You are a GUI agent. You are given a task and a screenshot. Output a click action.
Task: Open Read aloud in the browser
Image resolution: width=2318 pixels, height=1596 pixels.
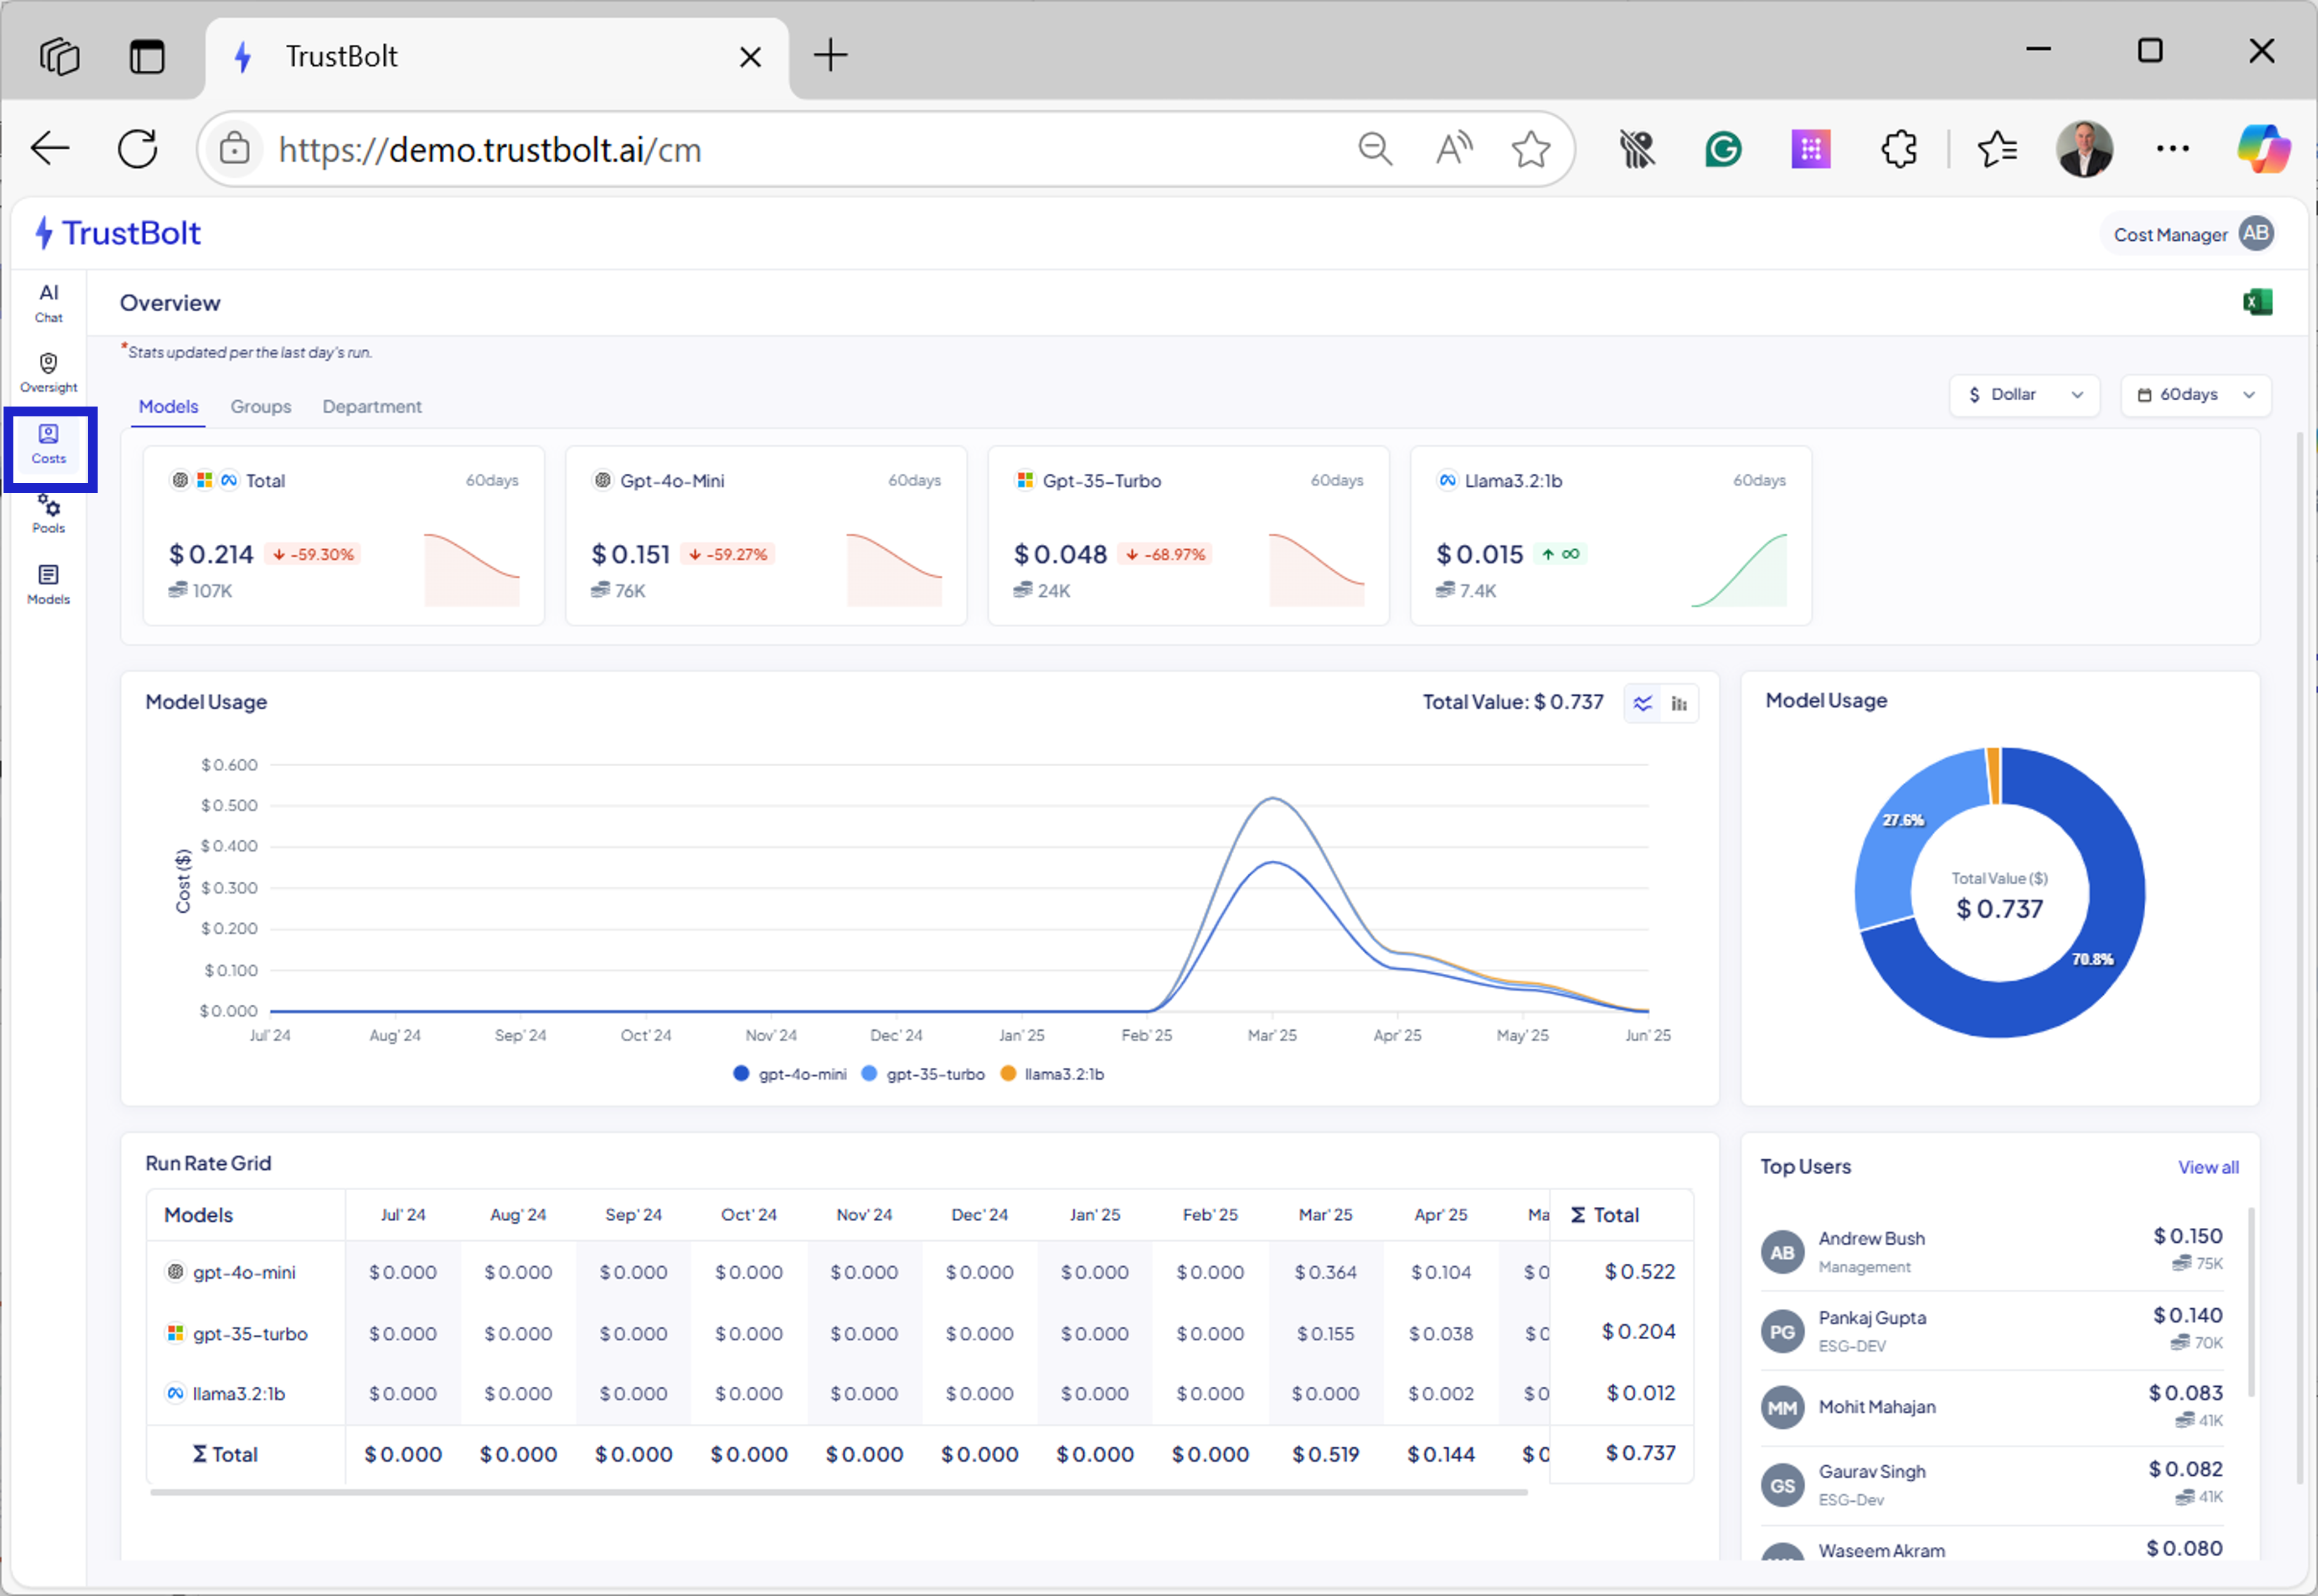(1453, 149)
